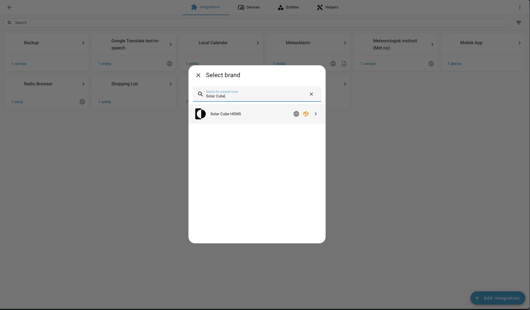Click the magnifier icon in top search bar
The image size is (530, 310).
[10, 23]
